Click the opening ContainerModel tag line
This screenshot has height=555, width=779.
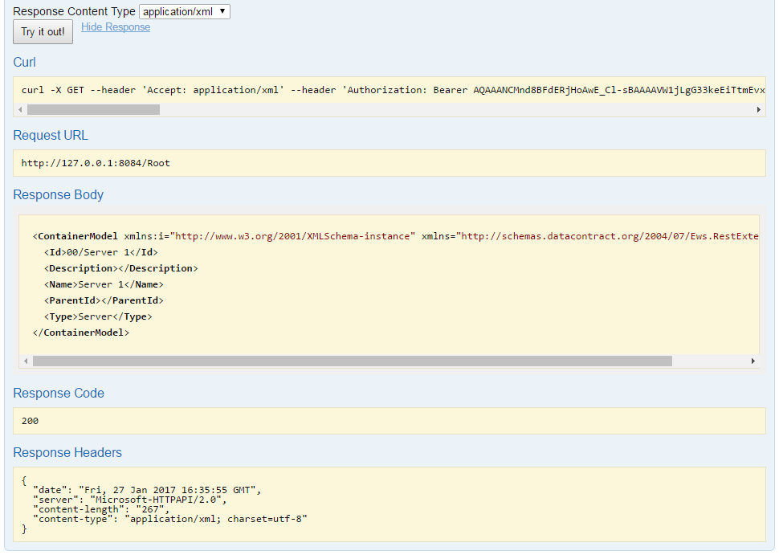tap(395, 236)
